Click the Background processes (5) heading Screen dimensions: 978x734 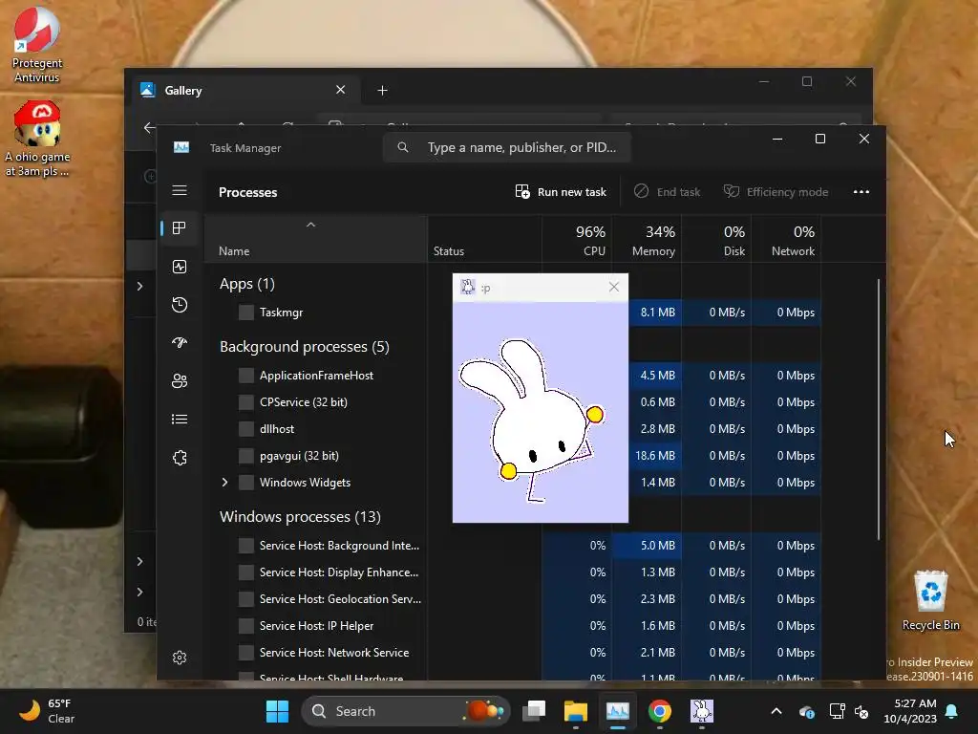pyautogui.click(x=305, y=347)
